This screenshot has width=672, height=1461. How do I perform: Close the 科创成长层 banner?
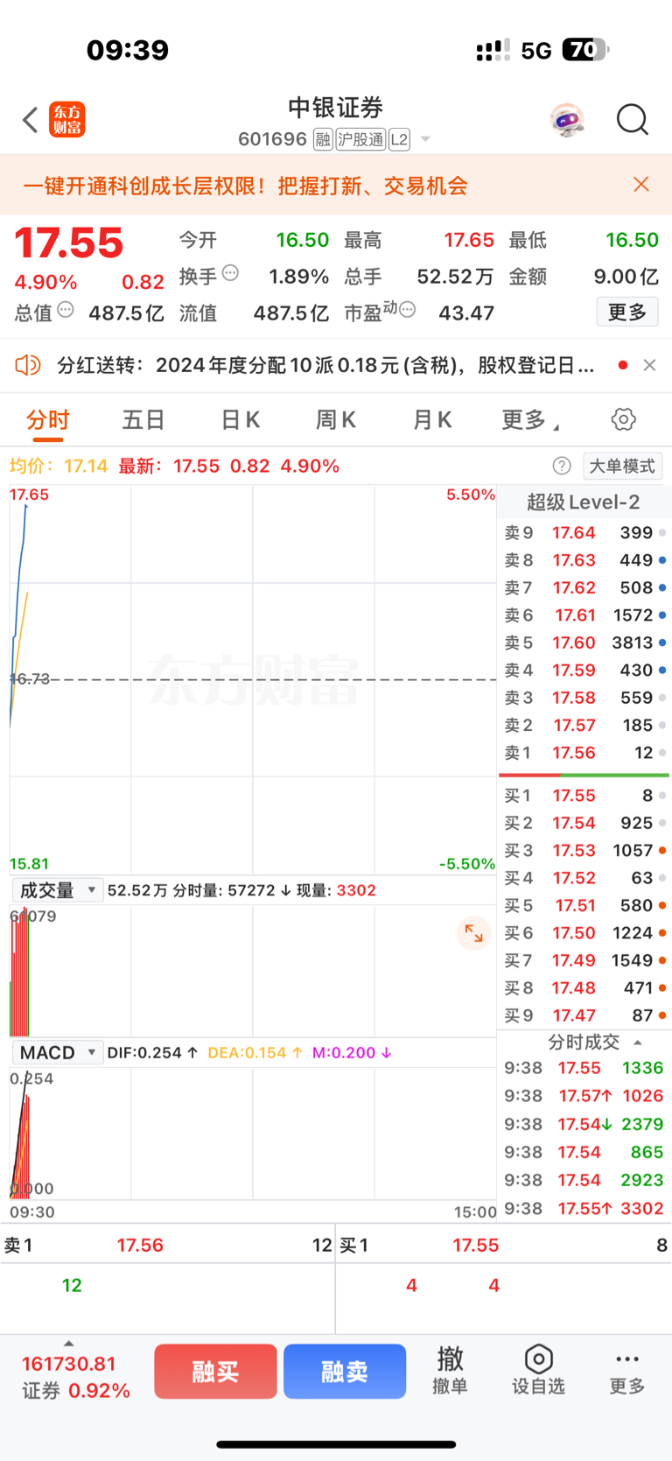641,184
